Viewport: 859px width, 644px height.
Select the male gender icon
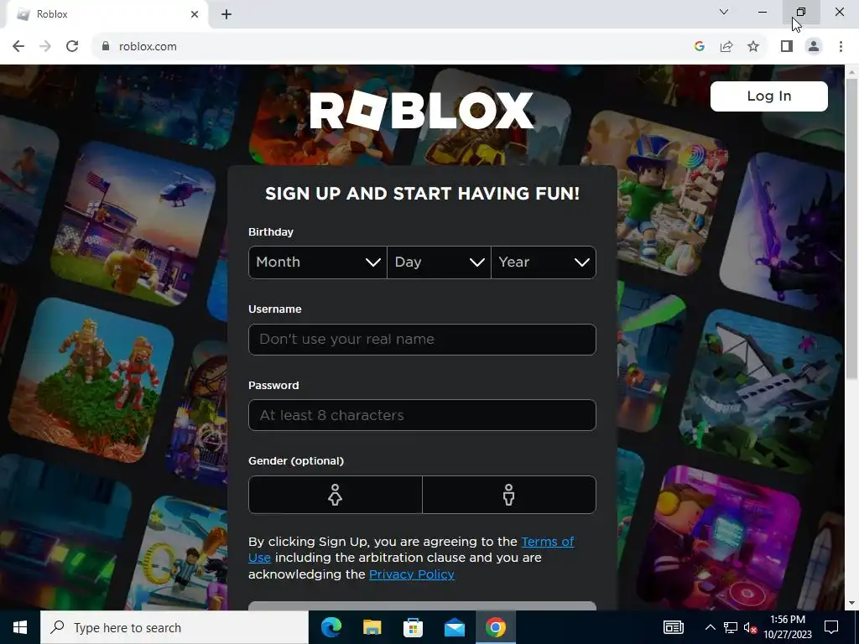click(x=509, y=495)
